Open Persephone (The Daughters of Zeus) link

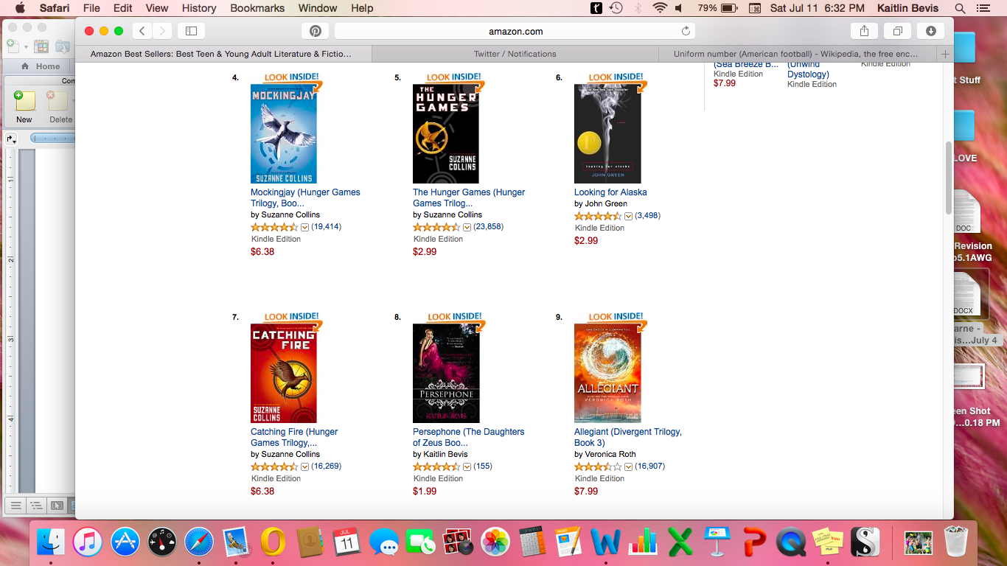click(x=468, y=437)
